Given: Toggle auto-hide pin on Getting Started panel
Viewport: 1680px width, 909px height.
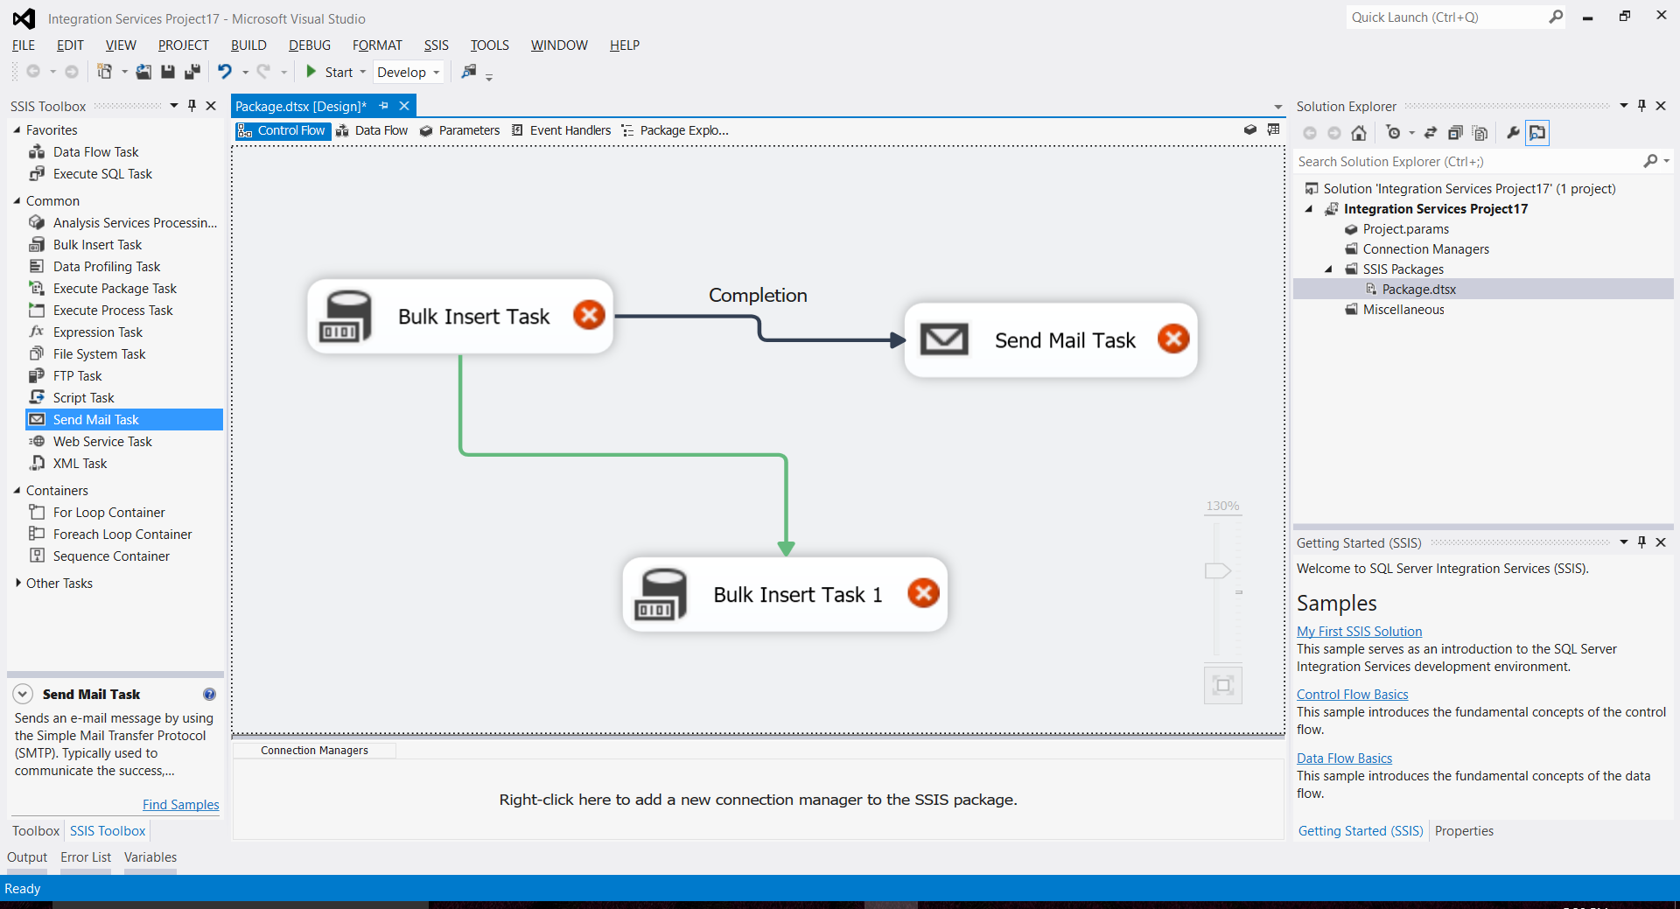Looking at the screenshot, I should pos(1642,542).
